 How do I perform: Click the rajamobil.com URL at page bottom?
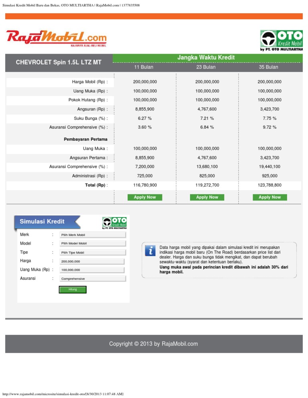[x=63, y=394]
